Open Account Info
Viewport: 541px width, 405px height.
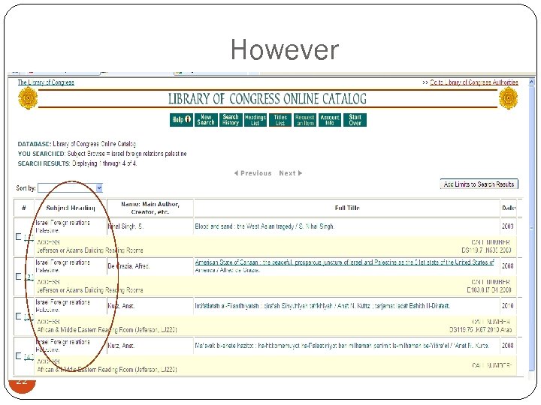pos(330,120)
